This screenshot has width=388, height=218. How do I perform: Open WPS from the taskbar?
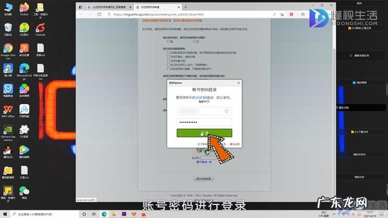[x=134, y=214]
